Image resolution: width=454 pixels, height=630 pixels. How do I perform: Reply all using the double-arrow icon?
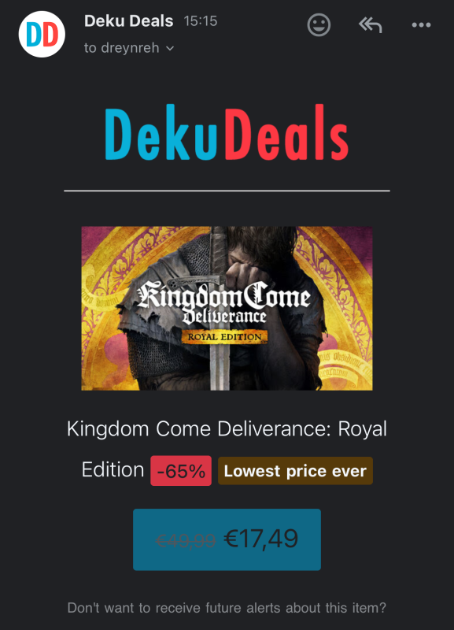pyautogui.click(x=370, y=25)
